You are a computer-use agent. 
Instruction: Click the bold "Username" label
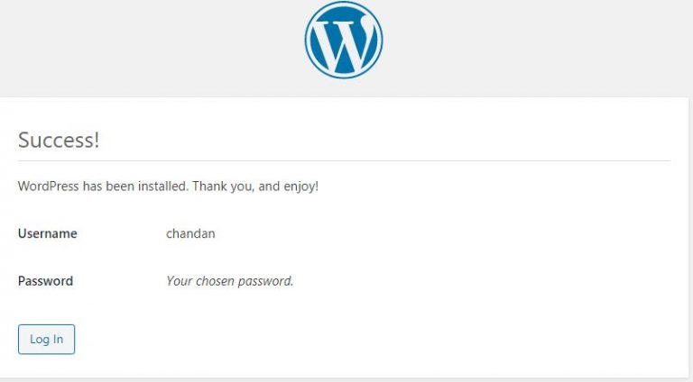[x=48, y=233]
